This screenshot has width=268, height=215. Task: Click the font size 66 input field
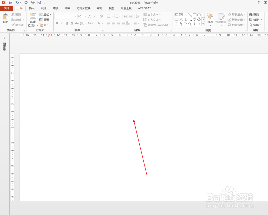(x=81, y=16)
